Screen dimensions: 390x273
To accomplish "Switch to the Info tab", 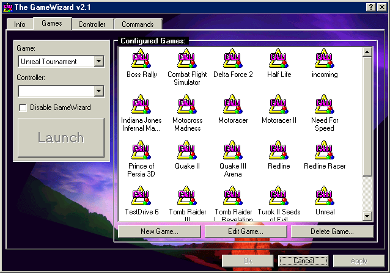I will 20,24.
